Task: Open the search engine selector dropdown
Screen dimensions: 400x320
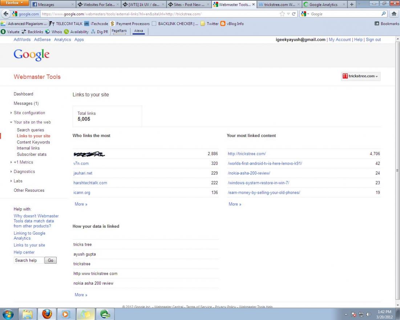Action: pyautogui.click(x=304, y=14)
